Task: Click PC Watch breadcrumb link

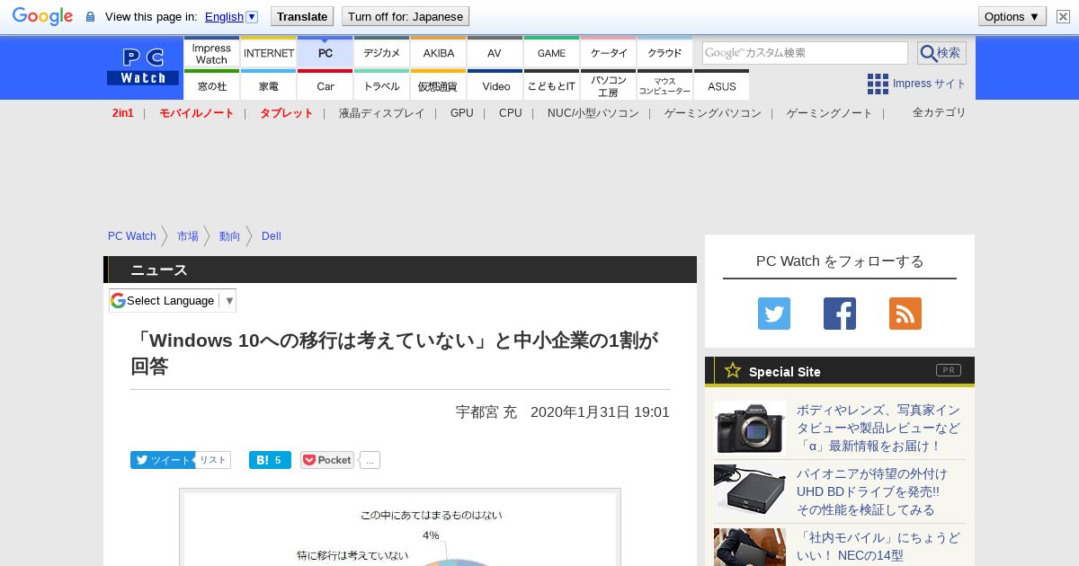Action: [132, 236]
